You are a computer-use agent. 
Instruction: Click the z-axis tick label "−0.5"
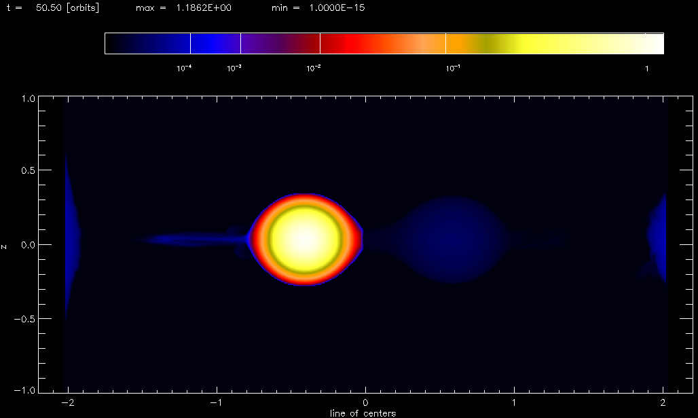pyautogui.click(x=24, y=319)
